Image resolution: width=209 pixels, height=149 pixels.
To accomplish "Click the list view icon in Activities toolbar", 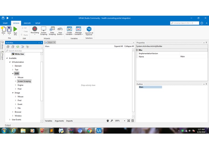I will coord(23,47).
